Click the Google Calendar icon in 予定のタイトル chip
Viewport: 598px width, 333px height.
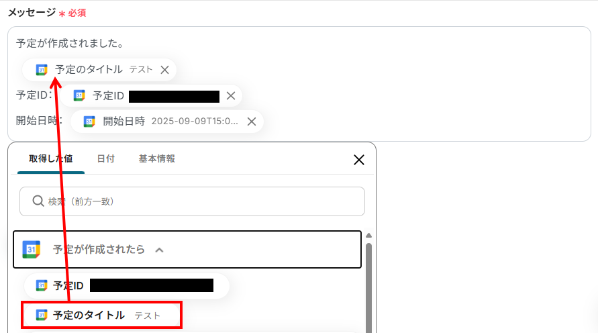click(x=42, y=70)
